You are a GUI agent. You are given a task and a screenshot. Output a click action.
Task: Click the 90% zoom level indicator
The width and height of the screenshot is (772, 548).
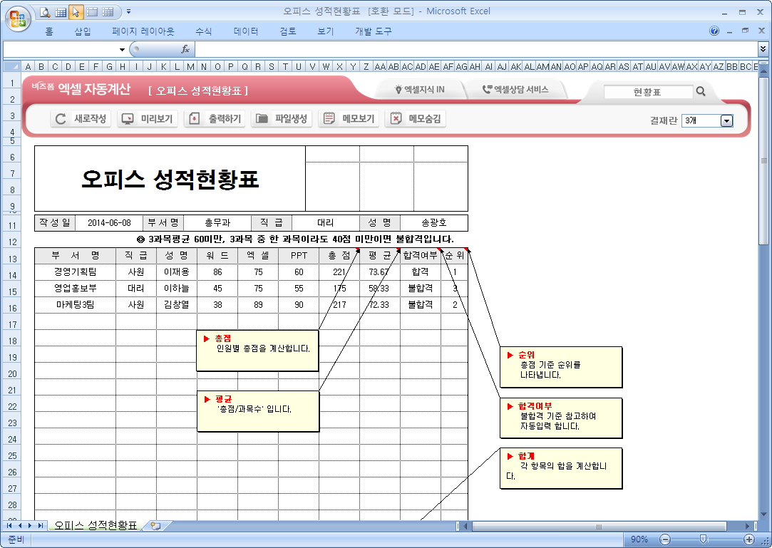[639, 539]
